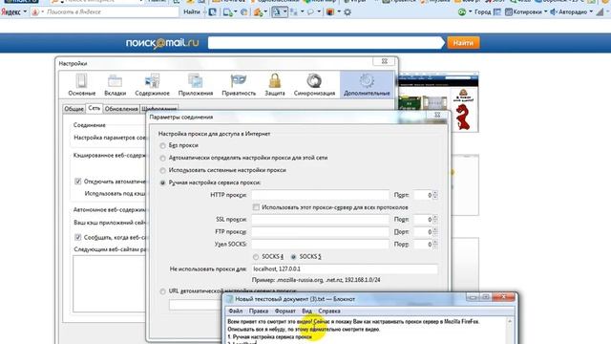Click the Notepad scrollbar up arrow
This screenshot has width=611, height=344.
(x=510, y=322)
